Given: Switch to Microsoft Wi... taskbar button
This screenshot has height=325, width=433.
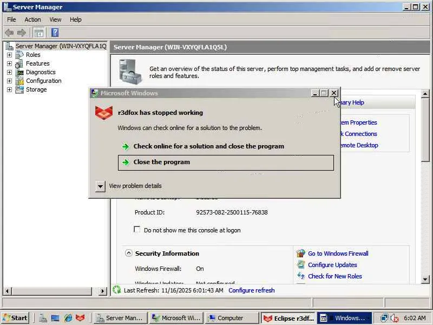Looking at the screenshot, I should (x=176, y=318).
